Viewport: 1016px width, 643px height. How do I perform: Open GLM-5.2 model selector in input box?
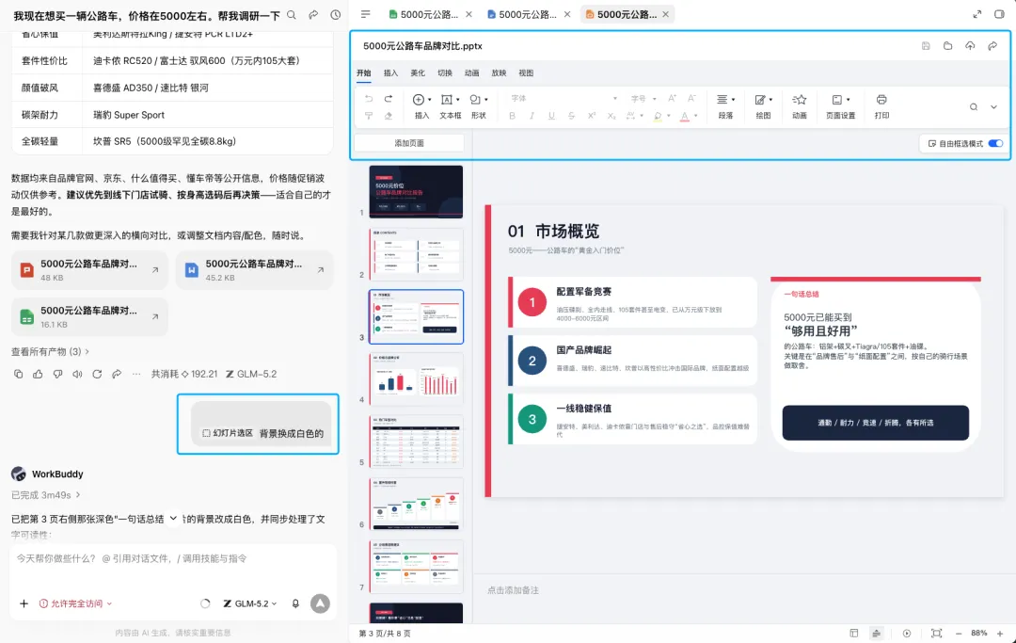point(250,603)
